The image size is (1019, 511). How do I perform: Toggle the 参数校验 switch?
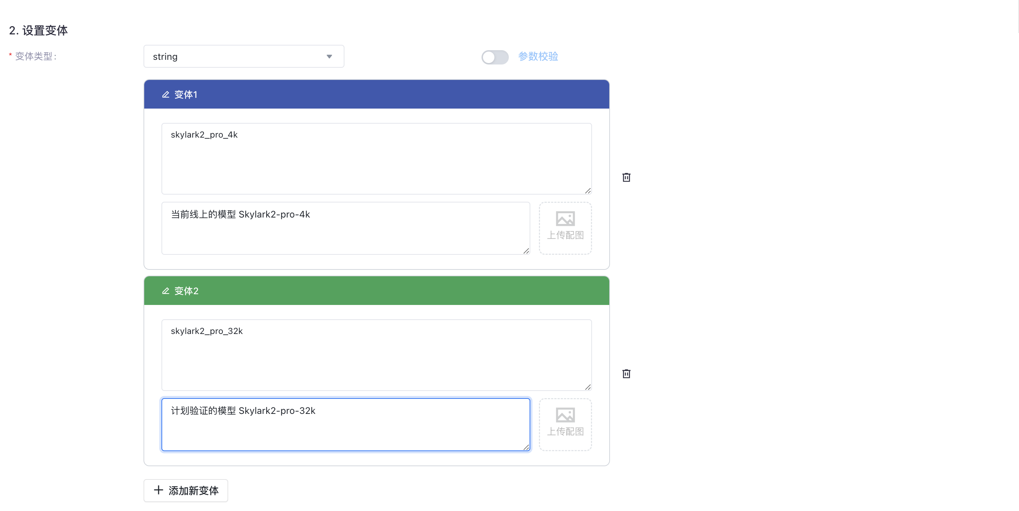pos(494,57)
